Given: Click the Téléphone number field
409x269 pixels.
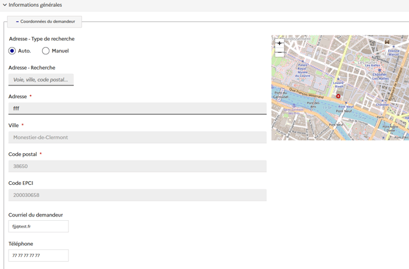Looking at the screenshot, I should 38,256.
